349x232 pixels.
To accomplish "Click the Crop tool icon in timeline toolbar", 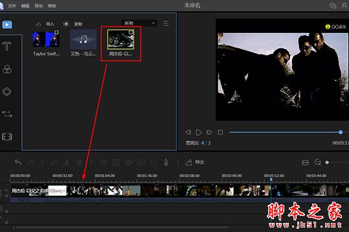I will point(103,162).
